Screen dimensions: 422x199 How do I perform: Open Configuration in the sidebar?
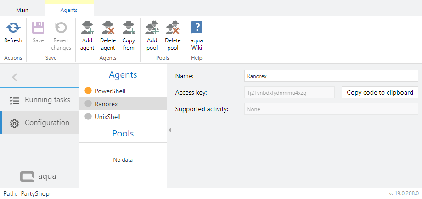click(x=47, y=123)
